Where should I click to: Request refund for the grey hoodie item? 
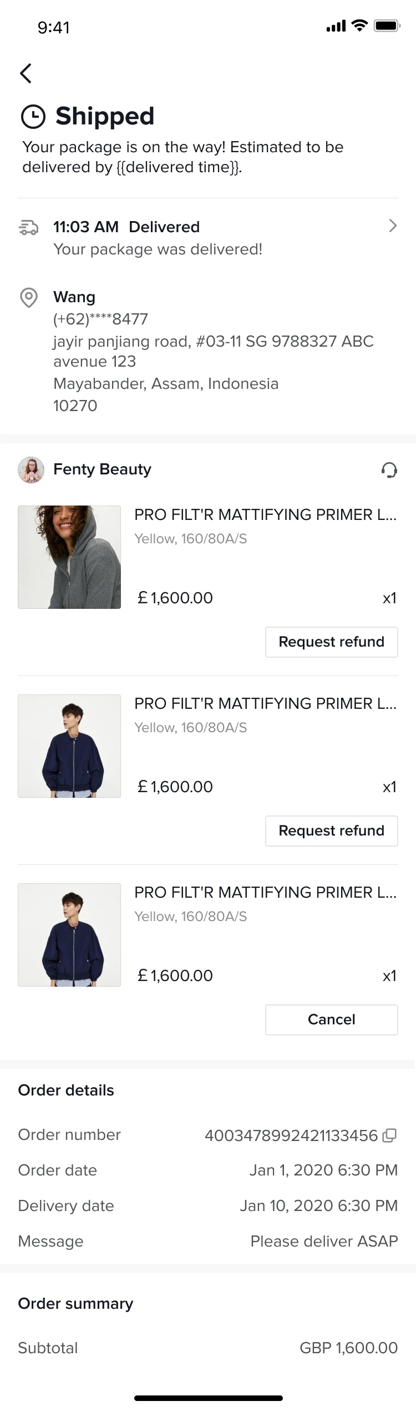pyautogui.click(x=331, y=642)
